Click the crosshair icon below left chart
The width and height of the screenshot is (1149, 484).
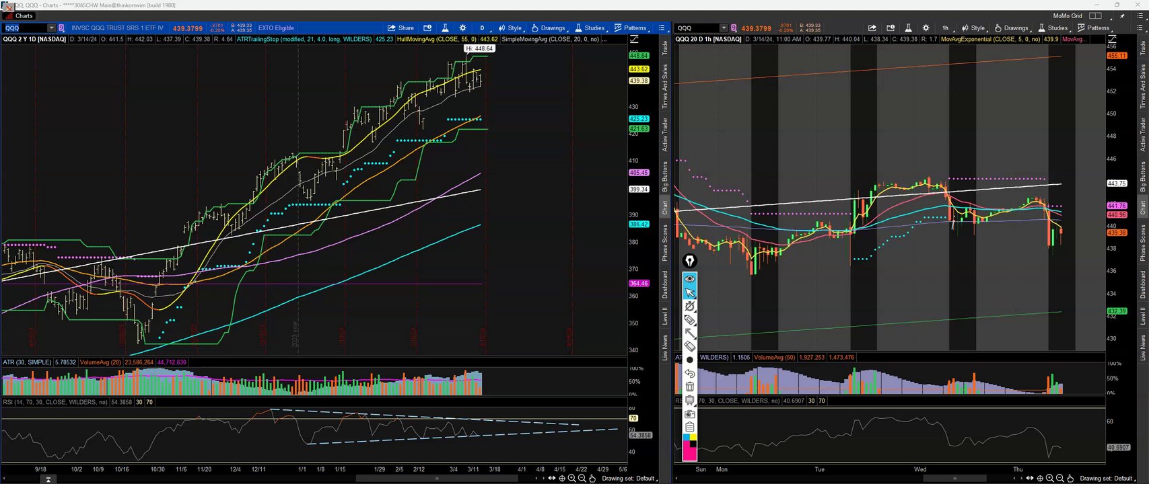[562, 479]
